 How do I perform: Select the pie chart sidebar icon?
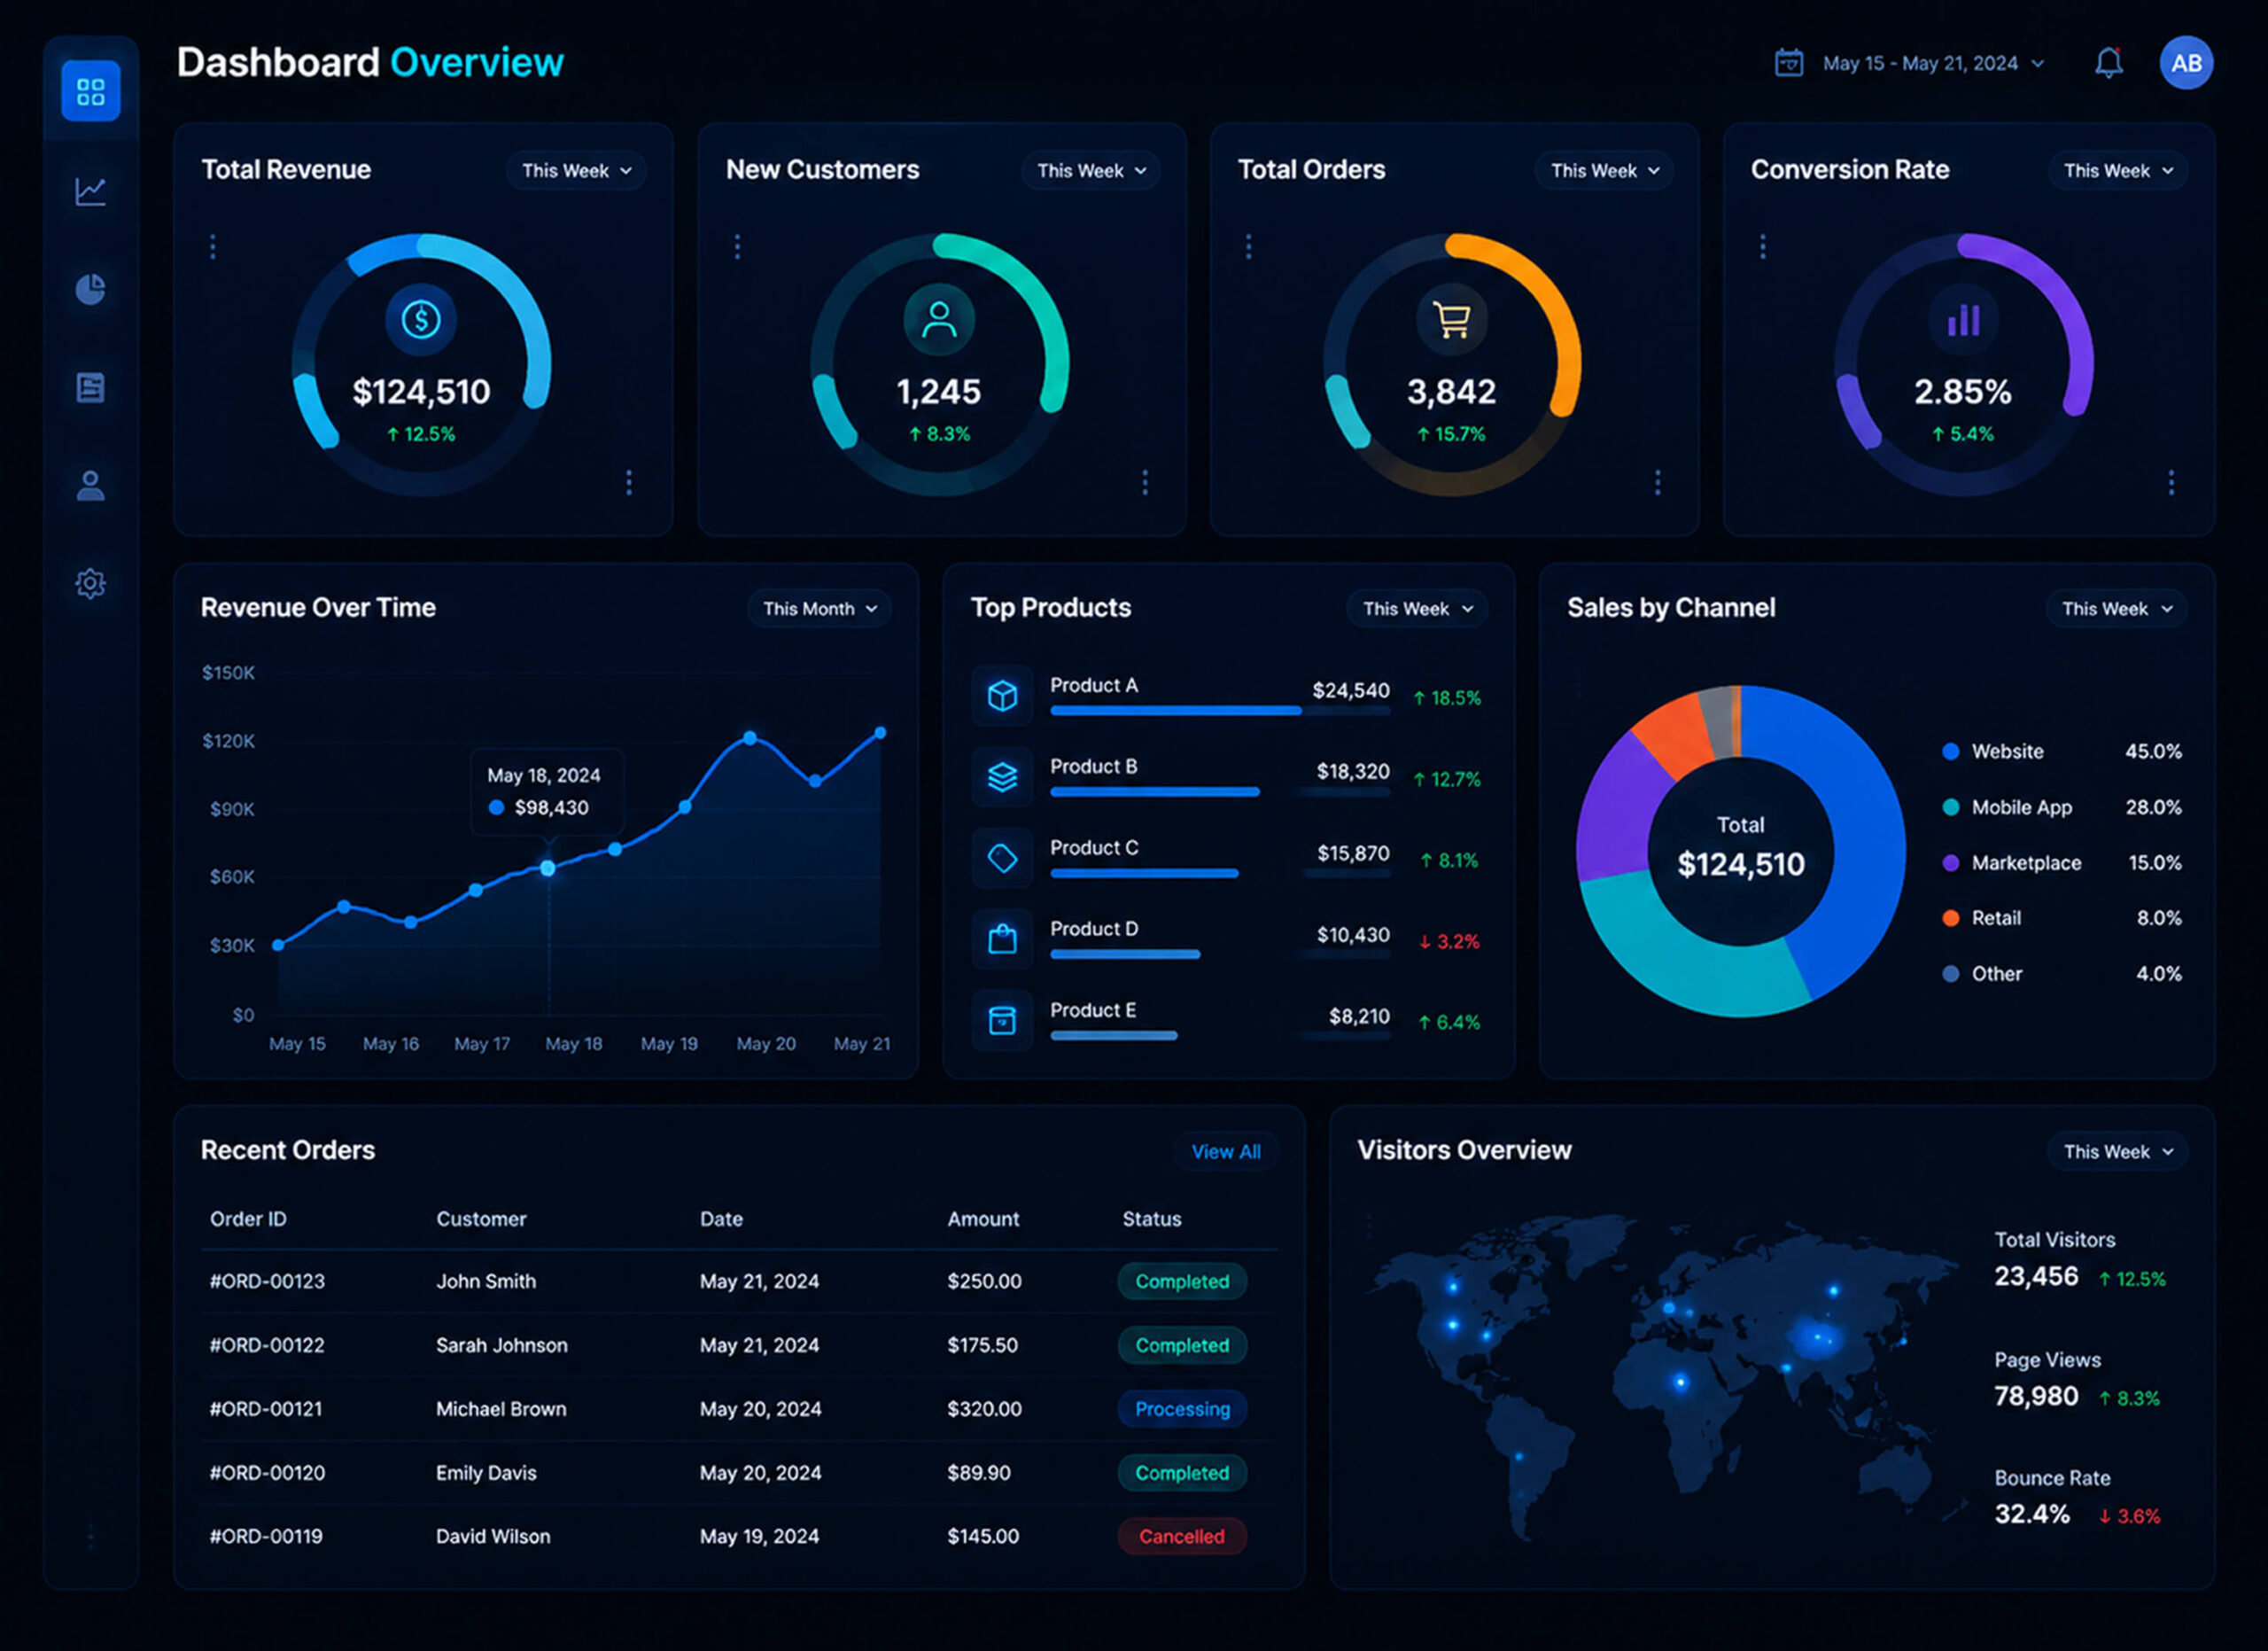pyautogui.click(x=90, y=289)
